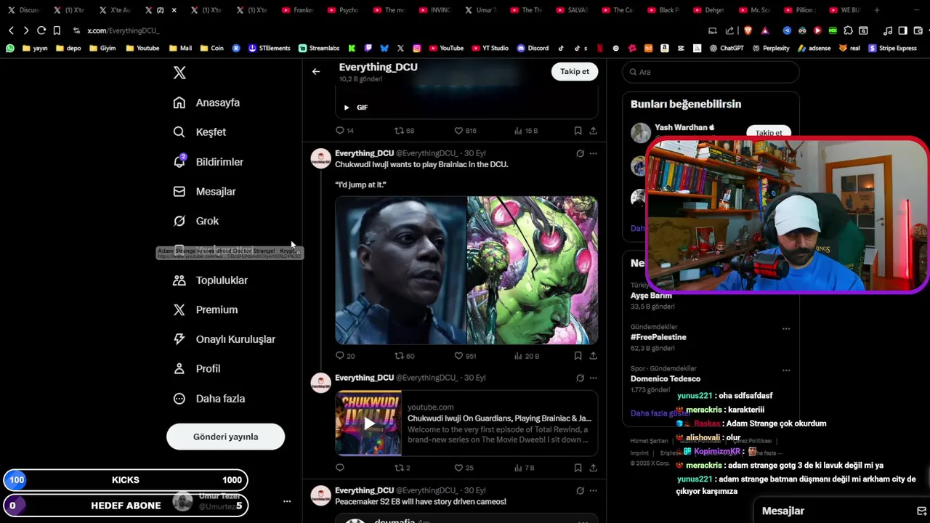Like the post with 816 likes
This screenshot has height=523, width=930.
[465, 131]
